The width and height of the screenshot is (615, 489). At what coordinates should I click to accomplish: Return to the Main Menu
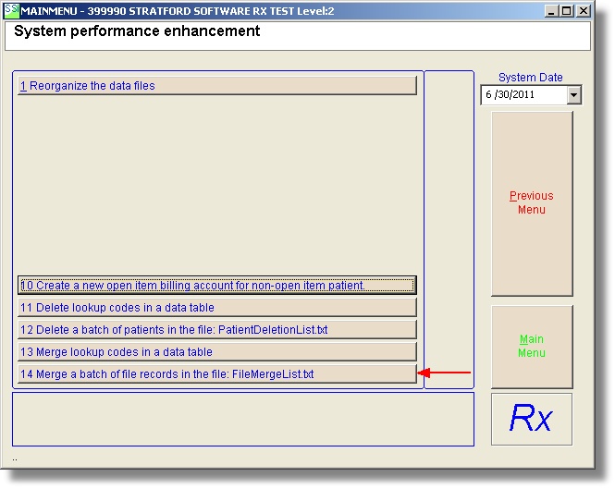click(x=531, y=346)
